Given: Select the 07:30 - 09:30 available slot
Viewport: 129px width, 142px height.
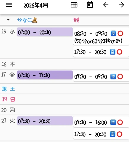Looking at the screenshot, I should point(101,77).
